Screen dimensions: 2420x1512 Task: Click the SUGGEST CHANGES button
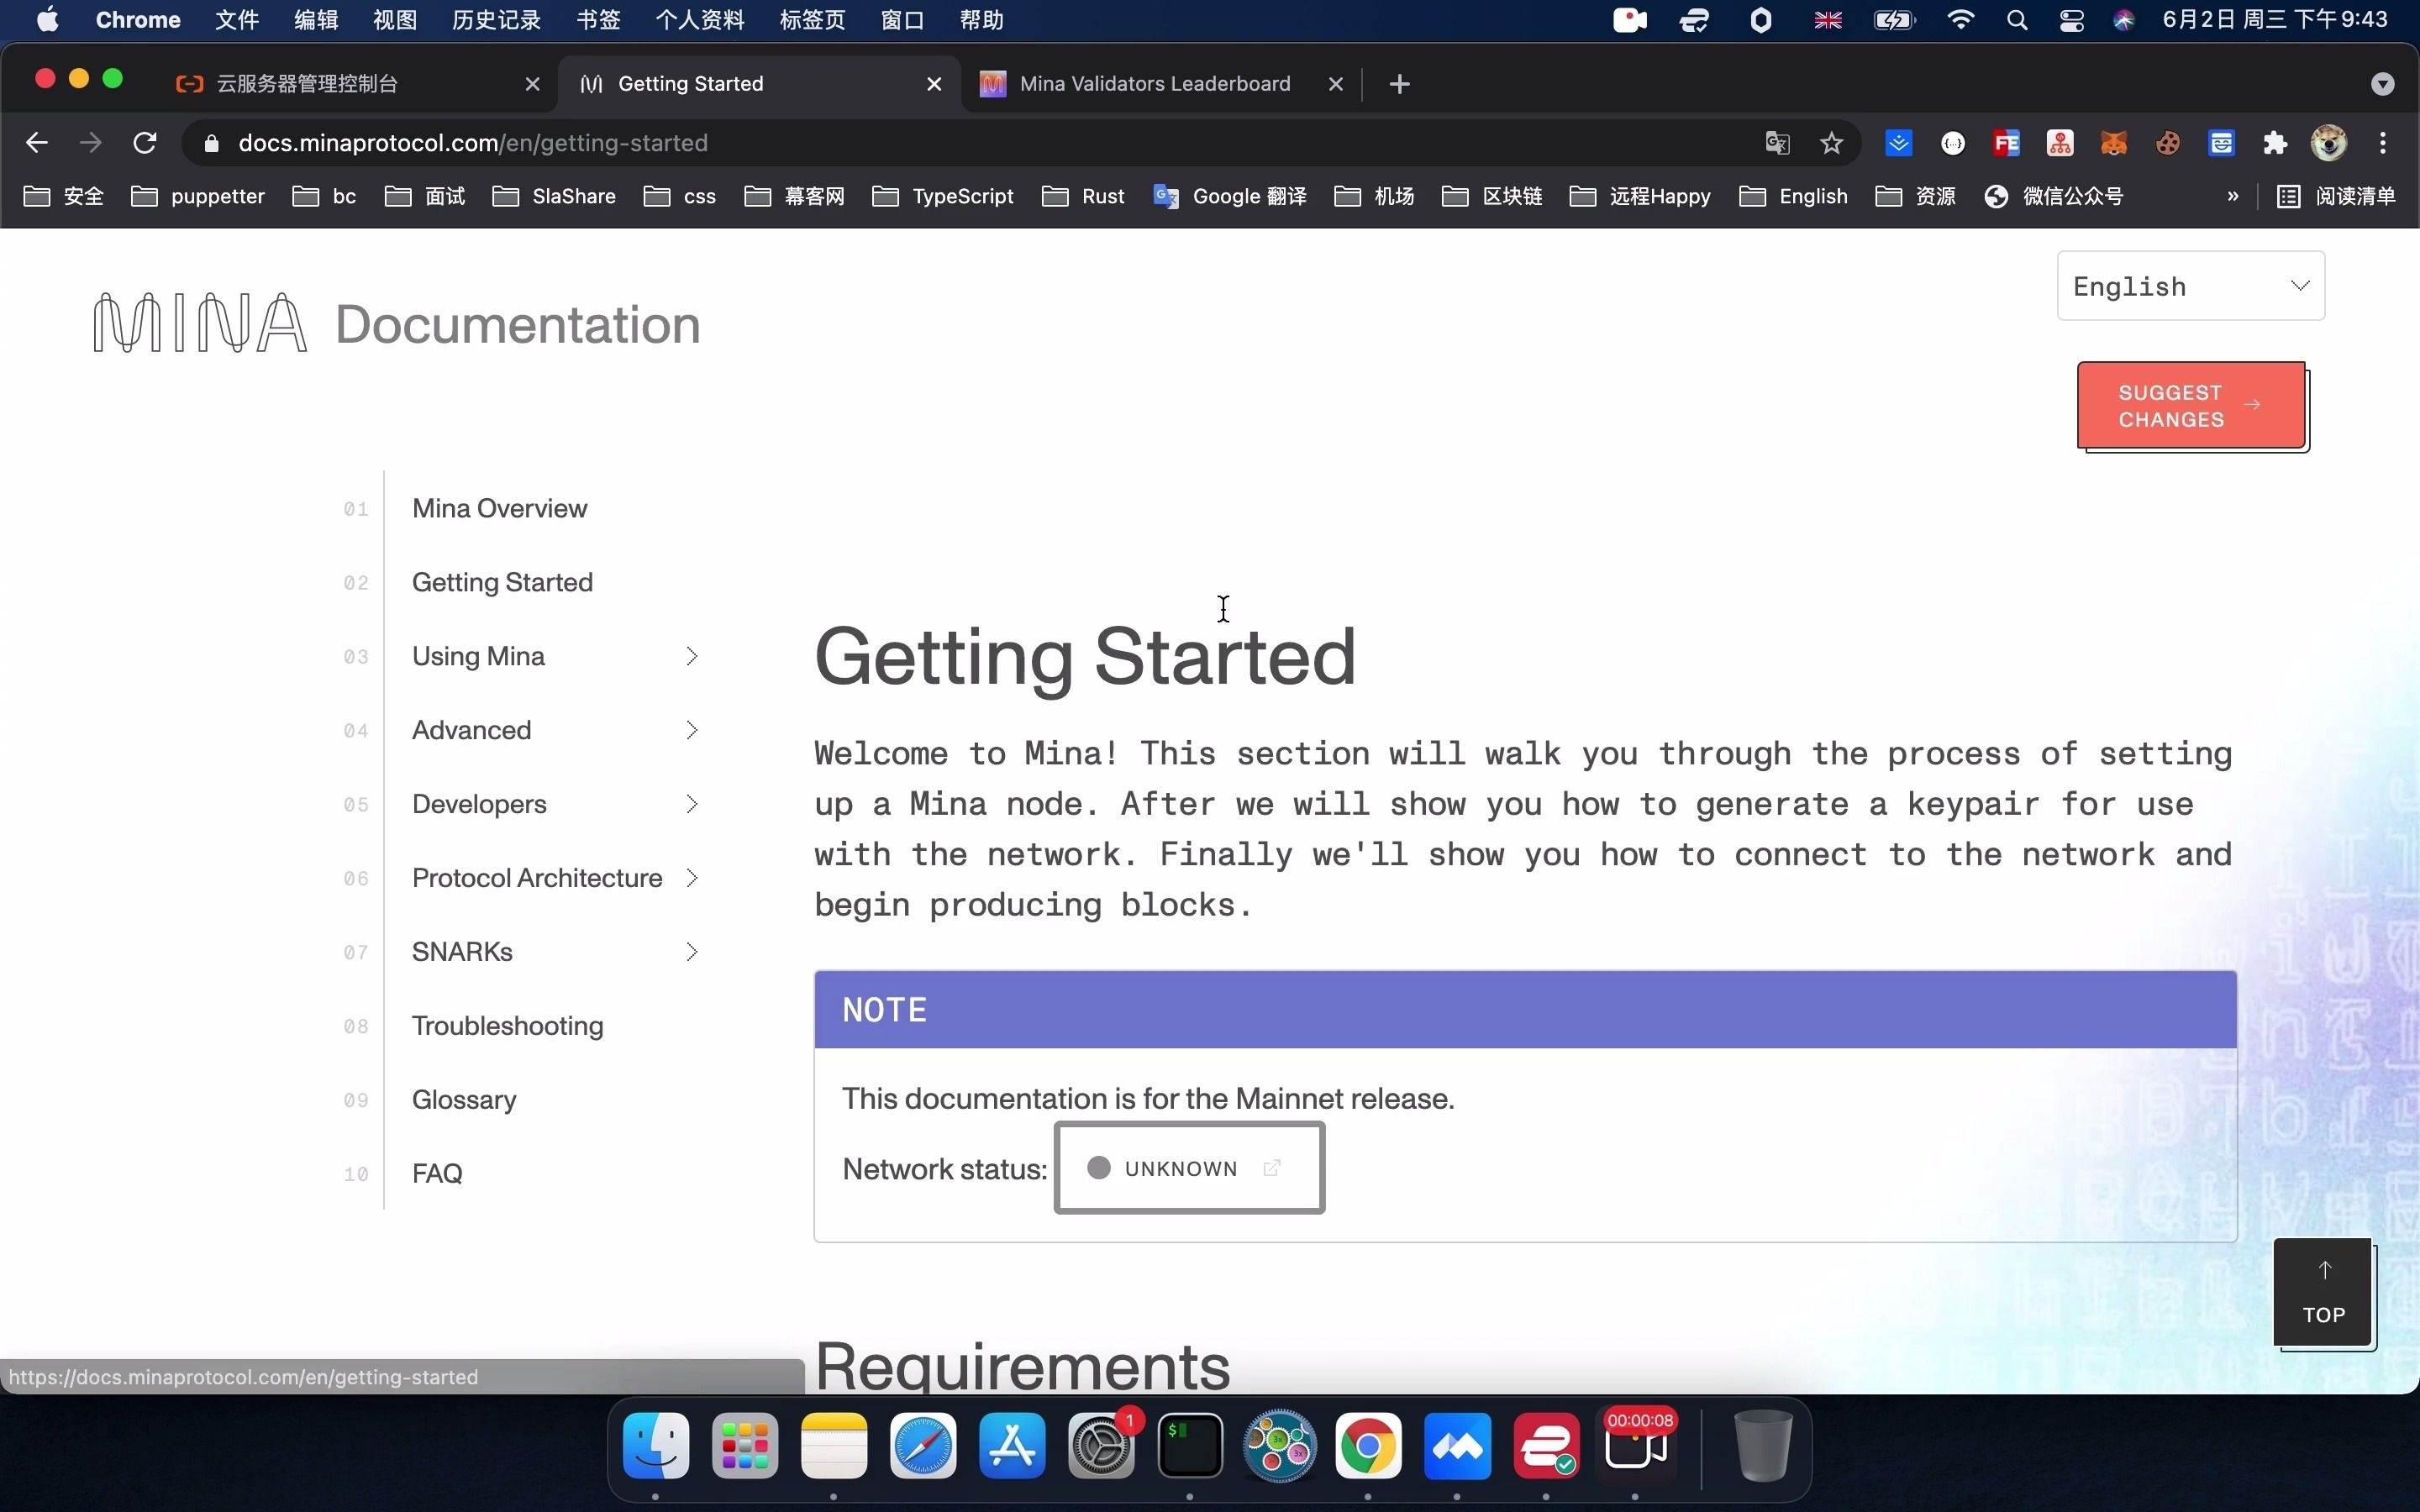(2190, 404)
